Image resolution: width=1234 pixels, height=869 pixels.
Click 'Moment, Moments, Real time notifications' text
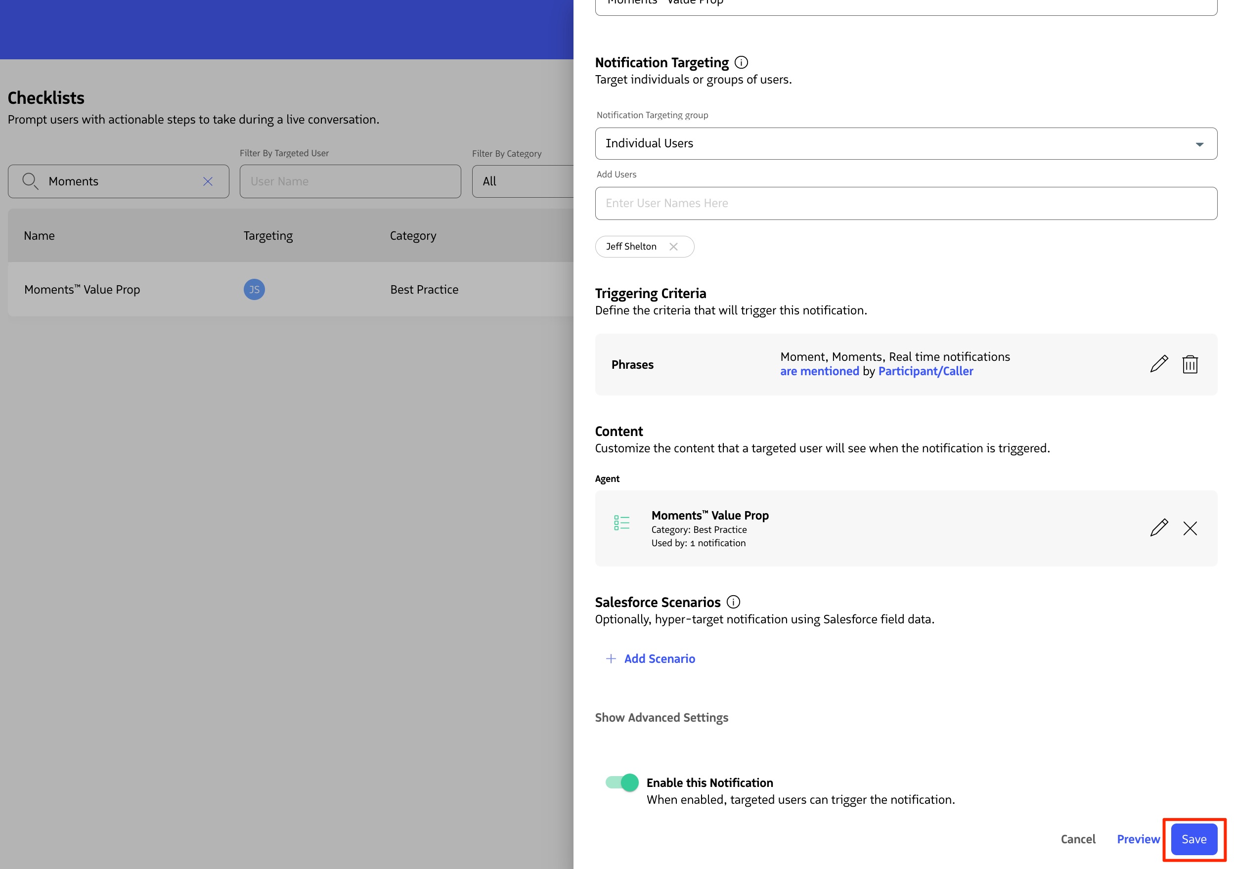click(895, 357)
